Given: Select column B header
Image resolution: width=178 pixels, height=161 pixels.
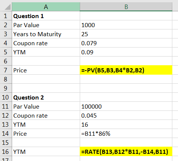Looking at the screenshot, I should point(126,7).
